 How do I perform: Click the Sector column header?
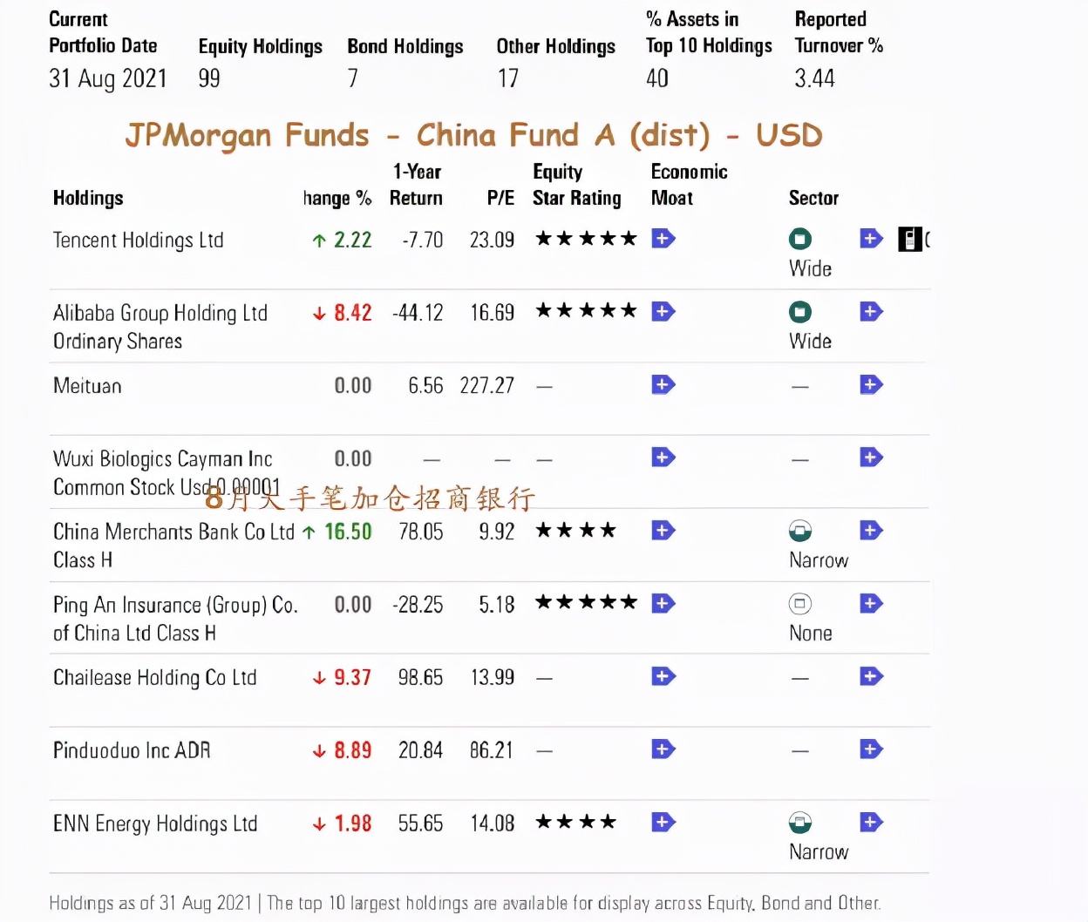pos(813,199)
